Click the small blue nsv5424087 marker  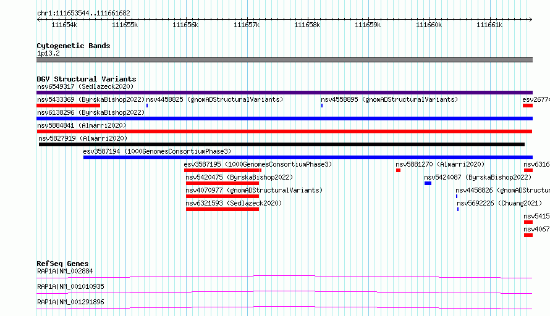pos(428,183)
